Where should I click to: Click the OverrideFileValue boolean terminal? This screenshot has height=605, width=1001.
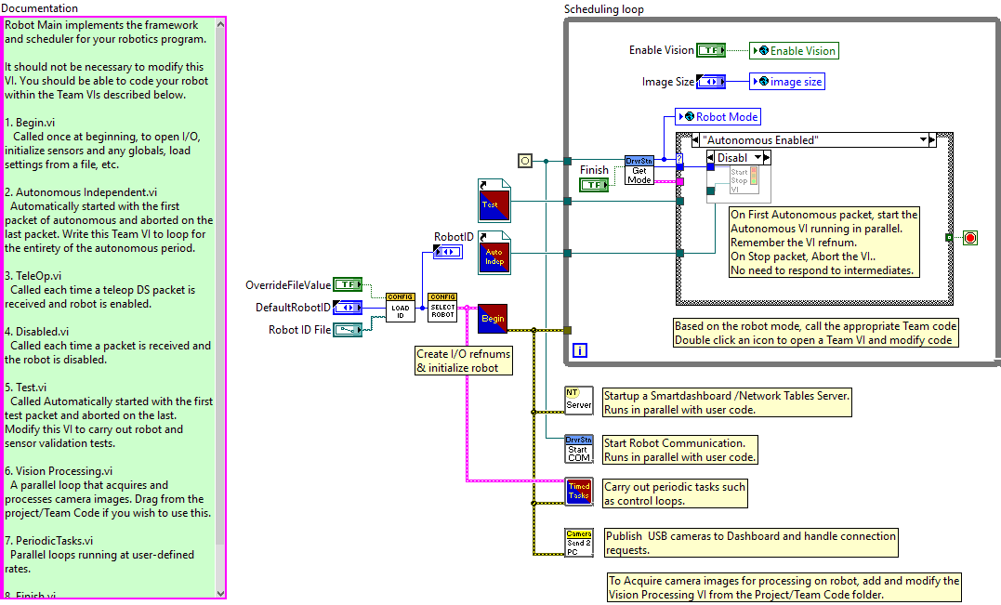348,284
